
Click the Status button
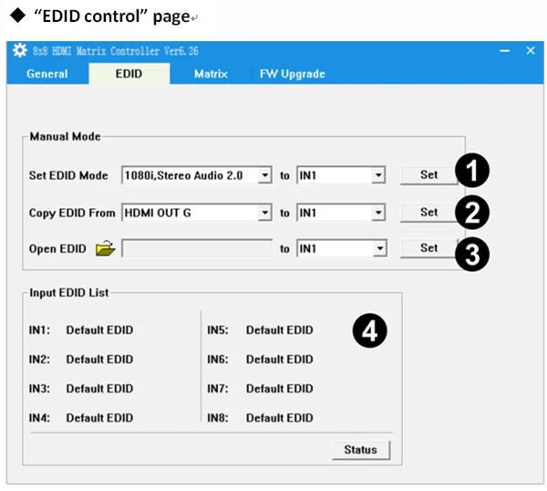pos(361,450)
